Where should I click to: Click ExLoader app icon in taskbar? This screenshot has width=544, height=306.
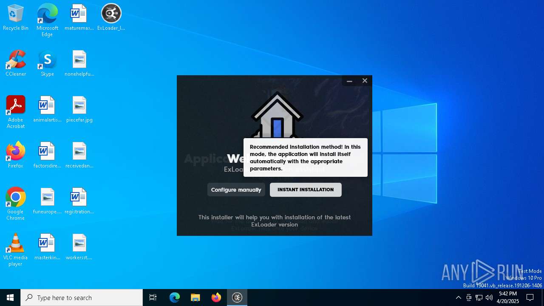[237, 297]
